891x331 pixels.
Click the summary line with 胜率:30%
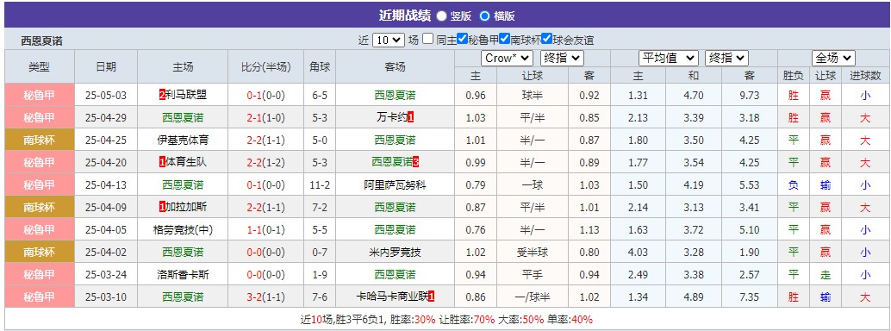pos(446,320)
